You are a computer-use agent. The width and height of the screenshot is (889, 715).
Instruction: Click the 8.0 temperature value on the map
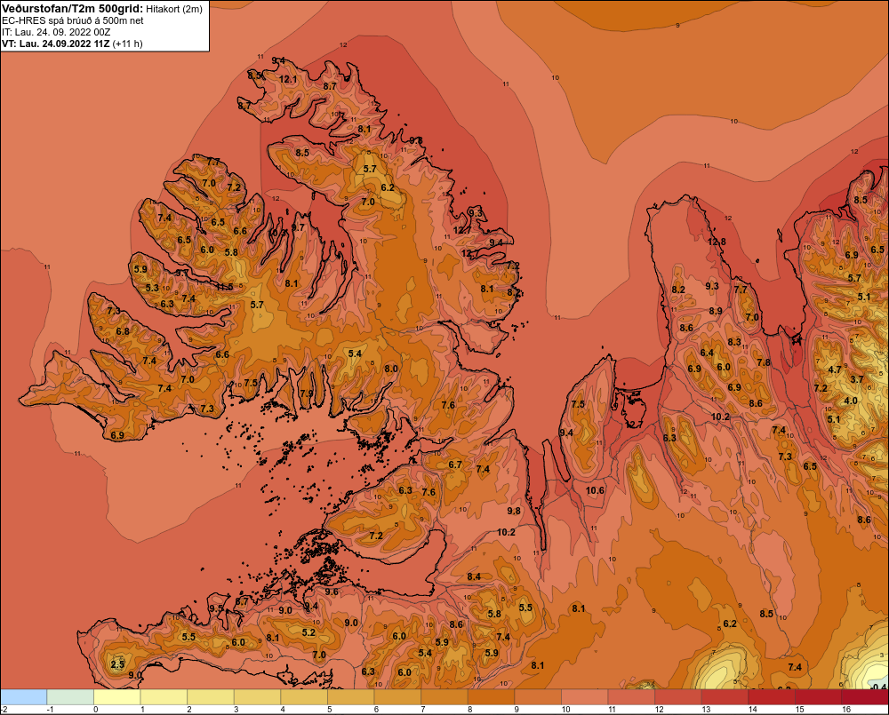click(390, 369)
